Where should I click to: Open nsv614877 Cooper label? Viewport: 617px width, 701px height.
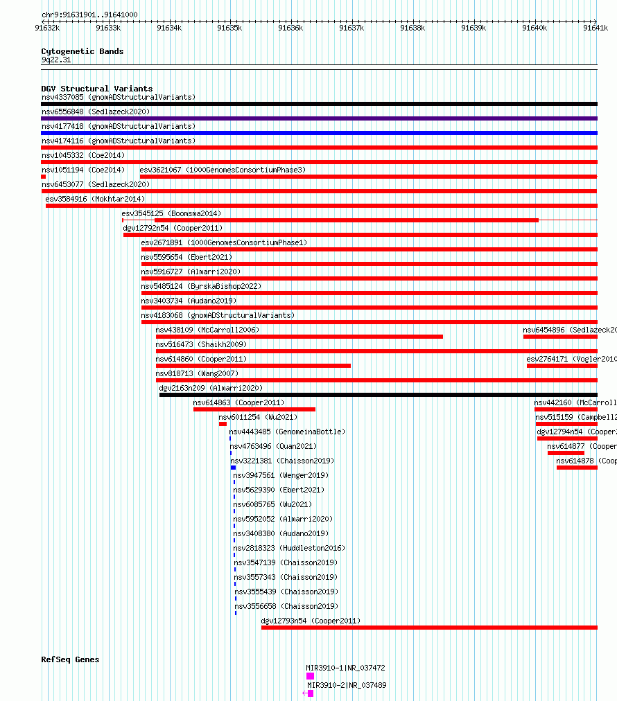click(582, 445)
